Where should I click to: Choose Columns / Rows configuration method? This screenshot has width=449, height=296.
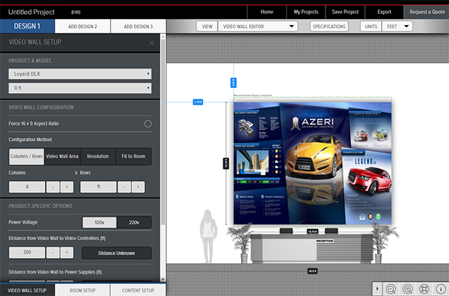[x=26, y=157]
